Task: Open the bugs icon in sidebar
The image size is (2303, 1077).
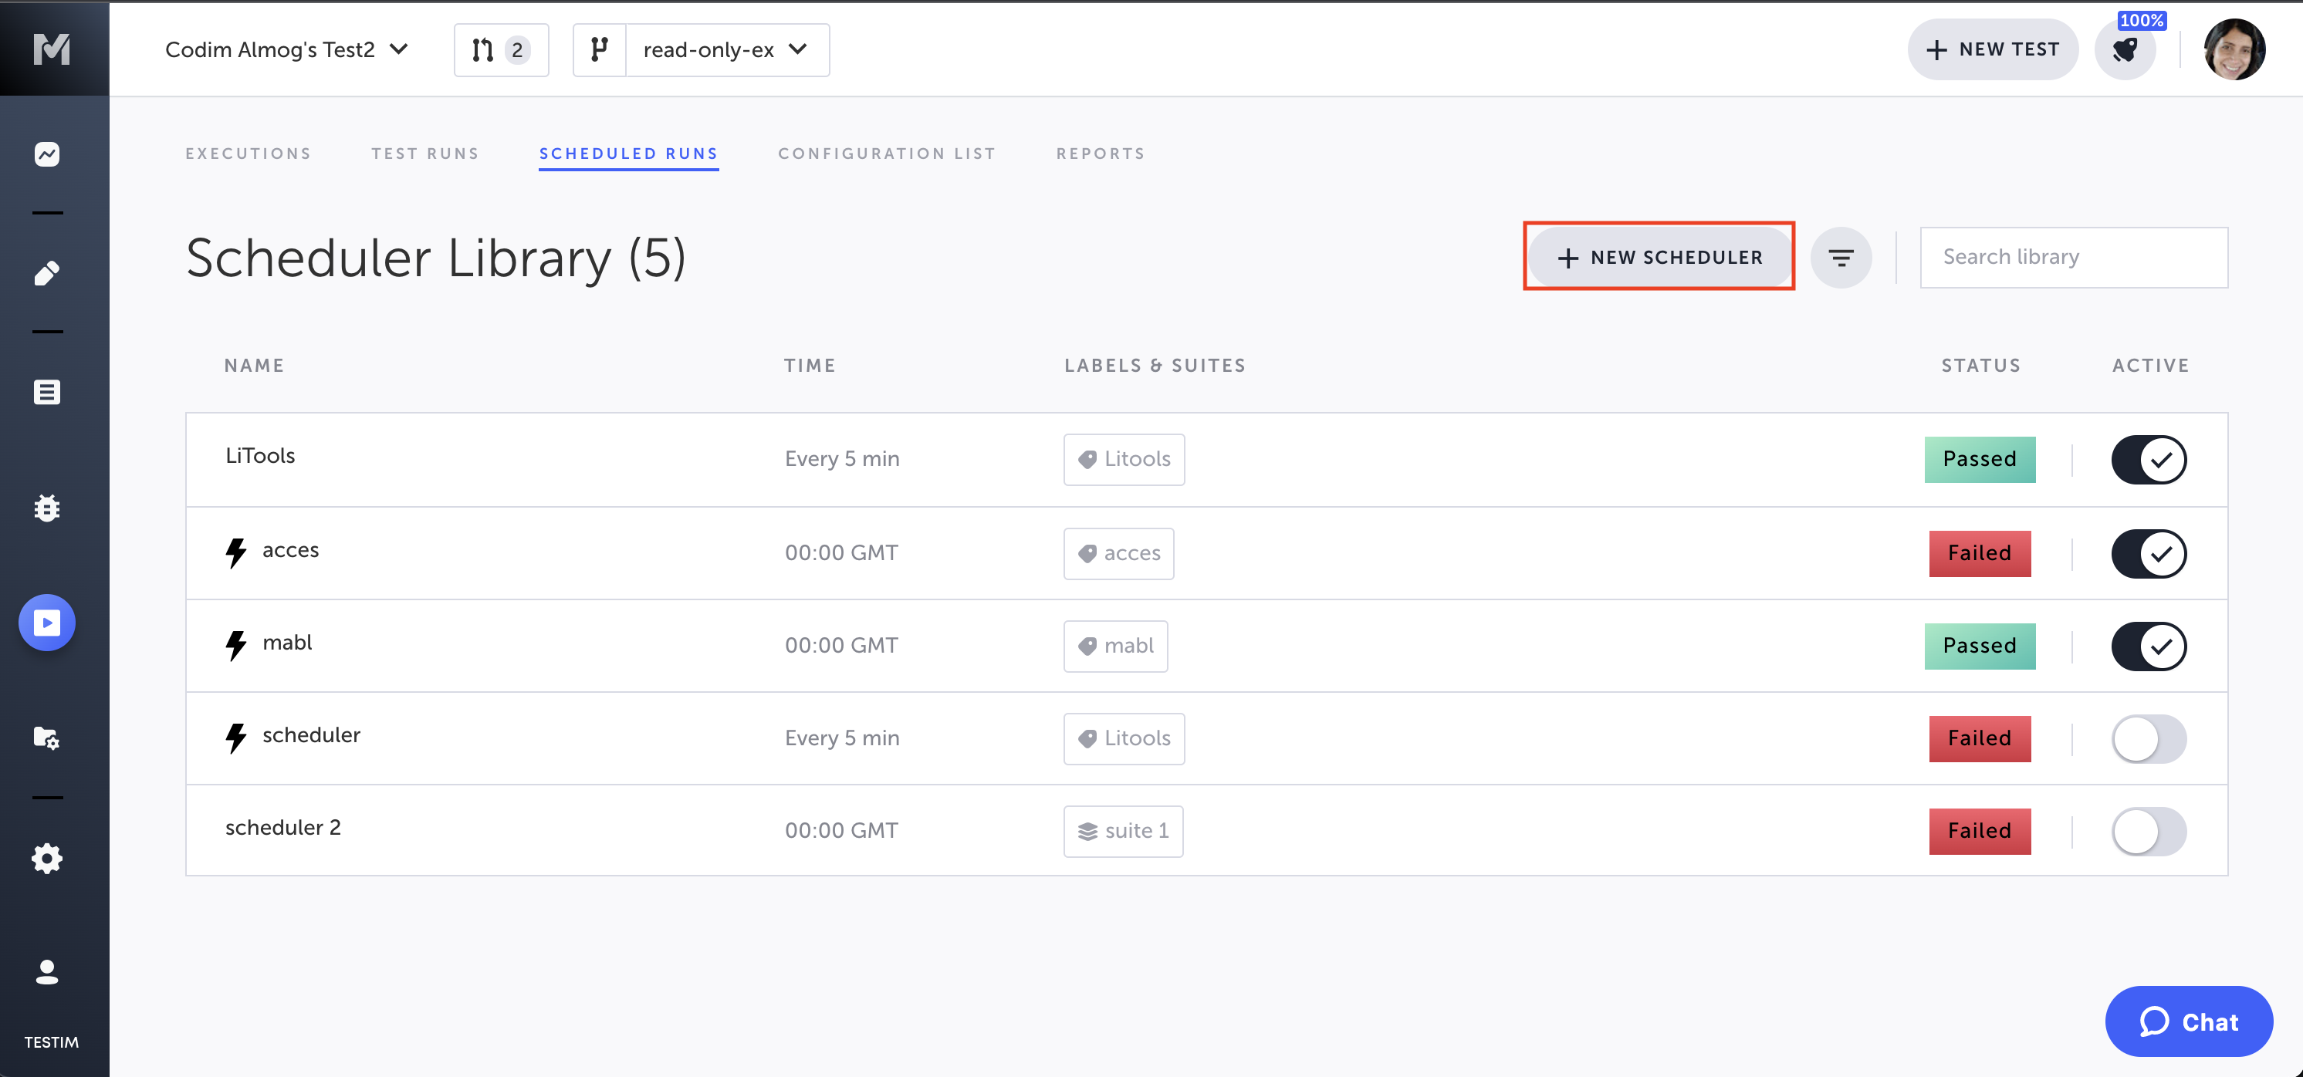Action: click(x=47, y=508)
